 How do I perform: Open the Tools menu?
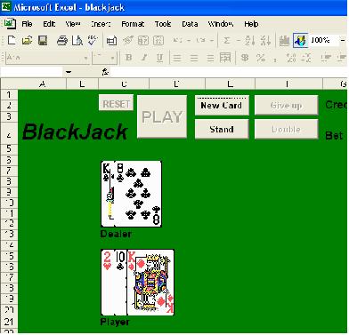(163, 24)
